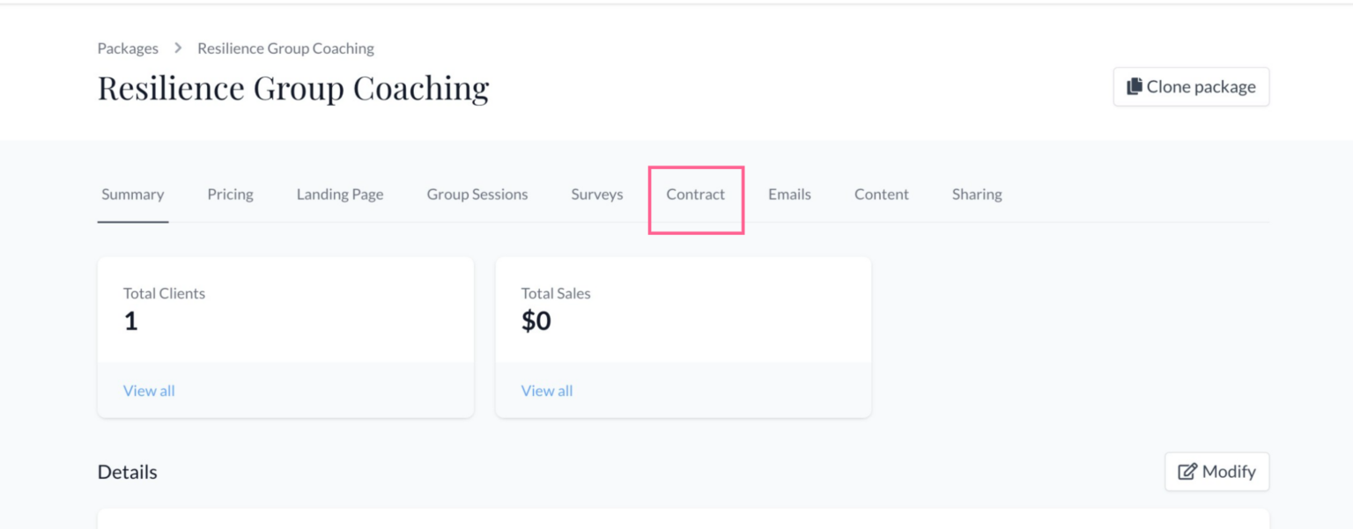Click the Total Sales card

(684, 308)
